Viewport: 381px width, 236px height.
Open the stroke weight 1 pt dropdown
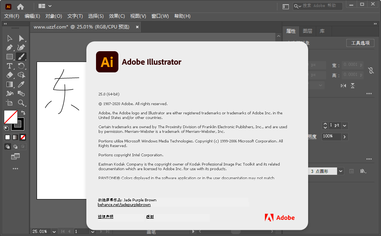[x=344, y=126]
